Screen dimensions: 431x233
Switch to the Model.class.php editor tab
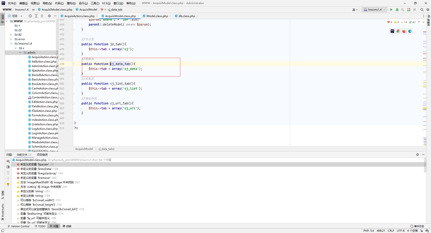(x=157, y=16)
